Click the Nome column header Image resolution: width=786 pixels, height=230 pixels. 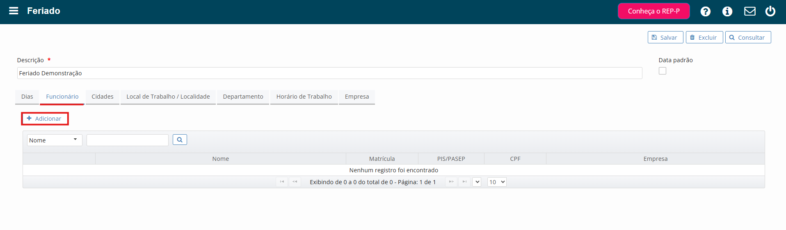tap(221, 159)
